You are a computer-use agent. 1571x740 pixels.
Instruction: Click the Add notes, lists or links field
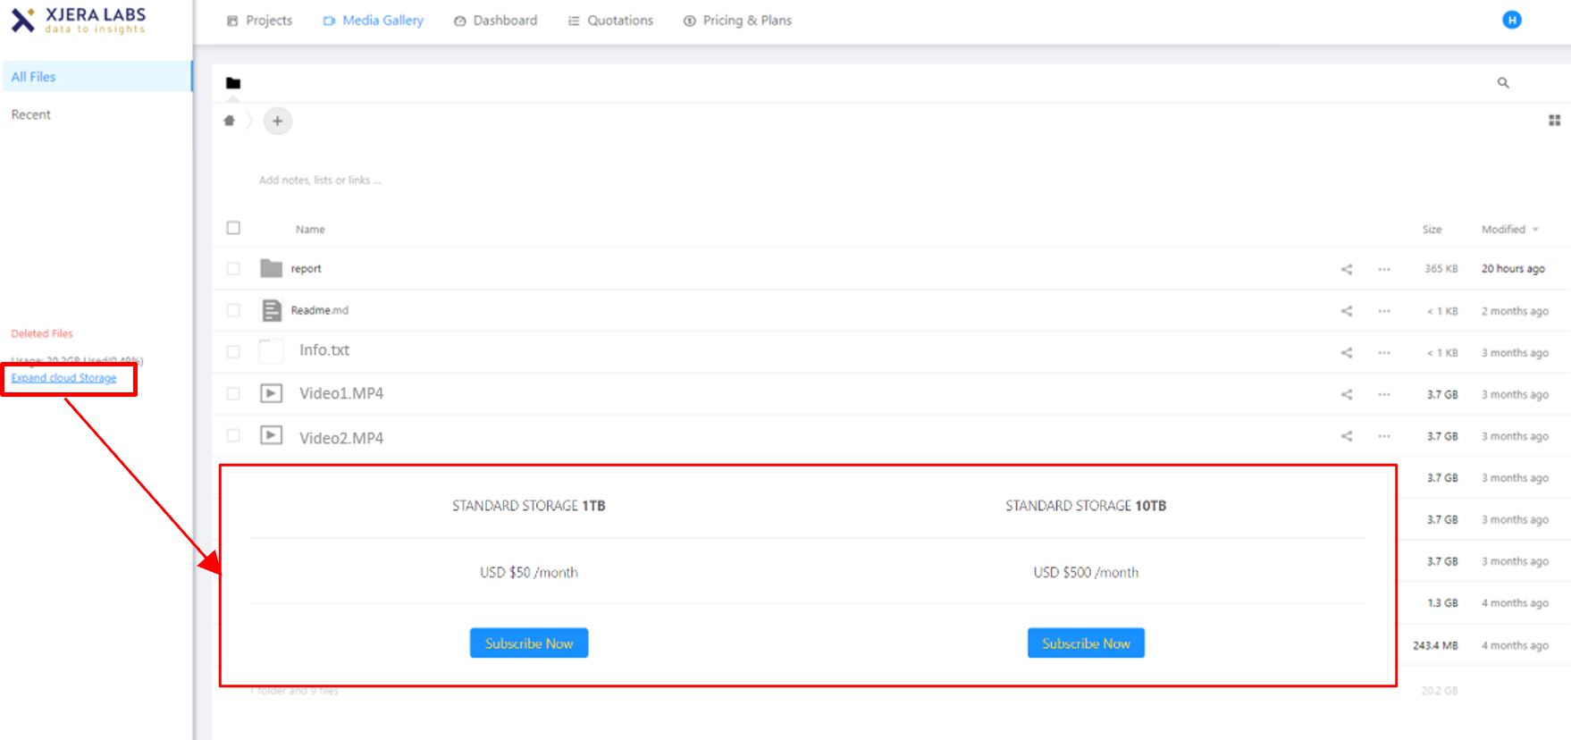click(x=320, y=181)
